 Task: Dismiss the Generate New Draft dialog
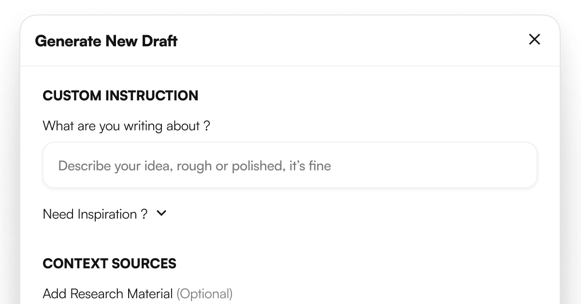[x=534, y=40]
